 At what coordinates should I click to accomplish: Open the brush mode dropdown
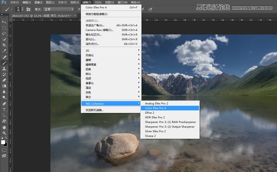coord(59,9)
